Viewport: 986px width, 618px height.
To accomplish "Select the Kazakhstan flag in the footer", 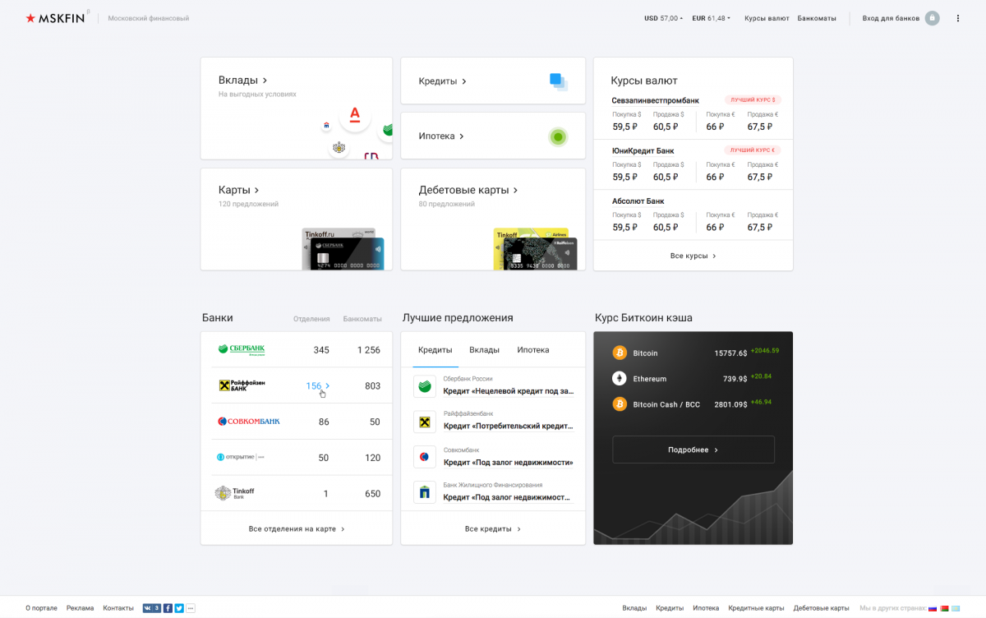I will pos(956,608).
